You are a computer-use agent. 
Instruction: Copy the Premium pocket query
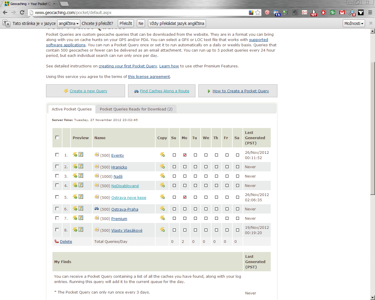(x=162, y=218)
